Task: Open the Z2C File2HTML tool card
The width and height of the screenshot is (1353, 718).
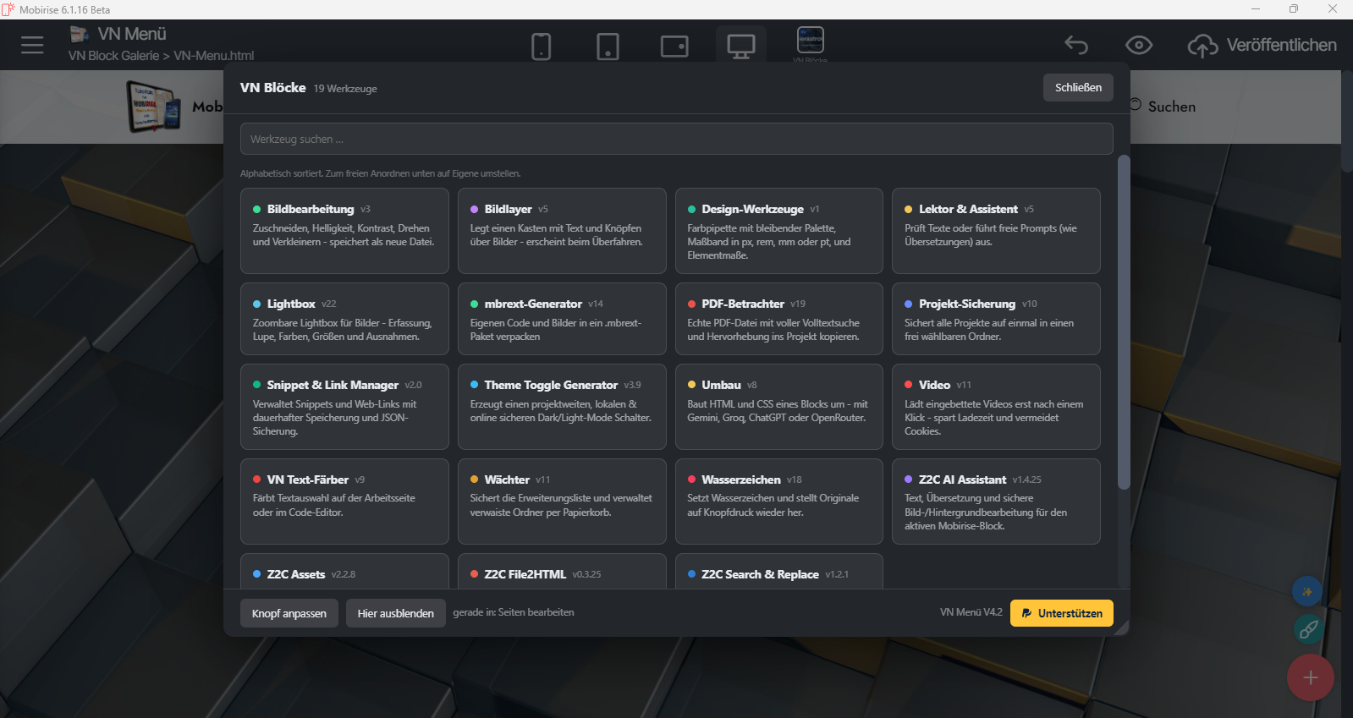Action: [x=562, y=572]
